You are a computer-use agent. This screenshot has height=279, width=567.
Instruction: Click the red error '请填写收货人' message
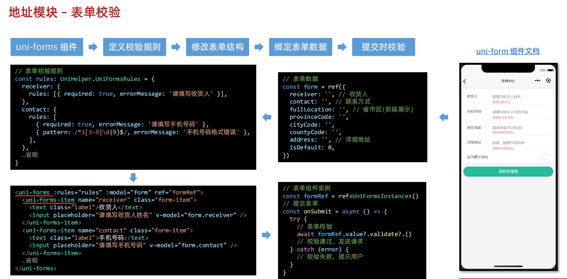click(501, 102)
